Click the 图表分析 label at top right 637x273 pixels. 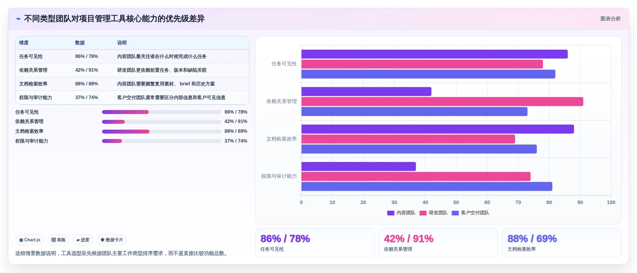[610, 19]
